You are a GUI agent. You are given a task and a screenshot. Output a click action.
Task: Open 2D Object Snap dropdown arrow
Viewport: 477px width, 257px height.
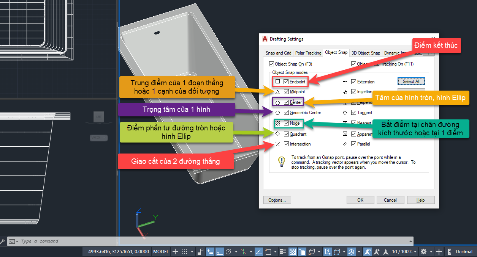[275, 251]
